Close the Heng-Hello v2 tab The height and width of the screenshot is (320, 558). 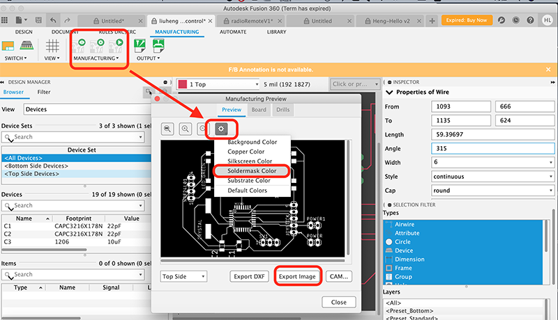419,21
